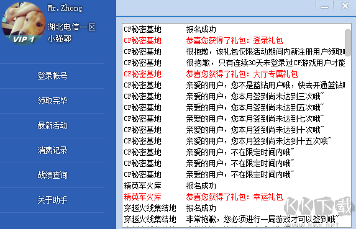Open 战绩查询 menu item

pyautogui.click(x=52, y=175)
